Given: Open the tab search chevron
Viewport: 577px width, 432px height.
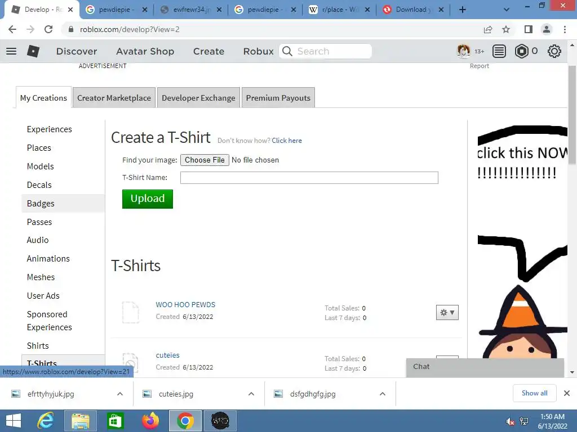Looking at the screenshot, I should (x=507, y=10).
